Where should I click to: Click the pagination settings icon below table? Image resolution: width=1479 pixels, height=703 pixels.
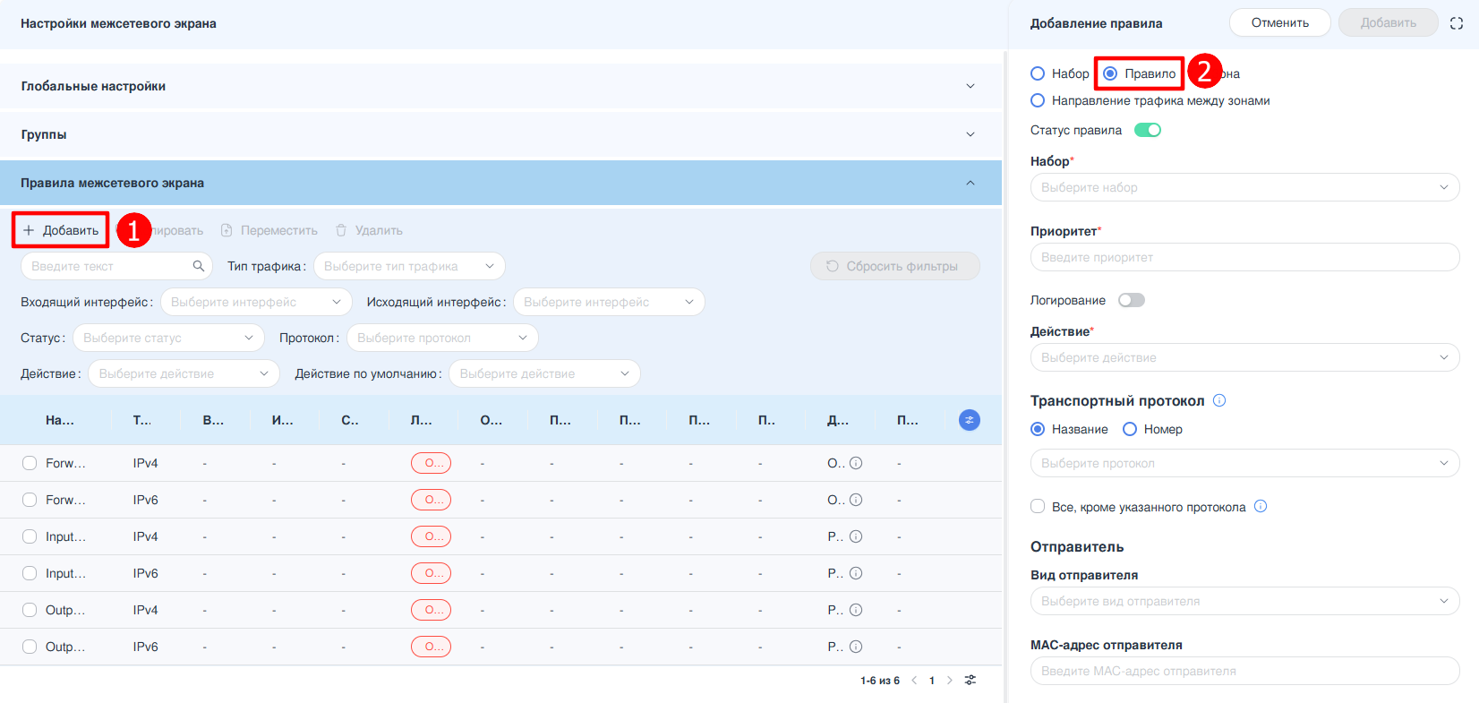point(970,681)
